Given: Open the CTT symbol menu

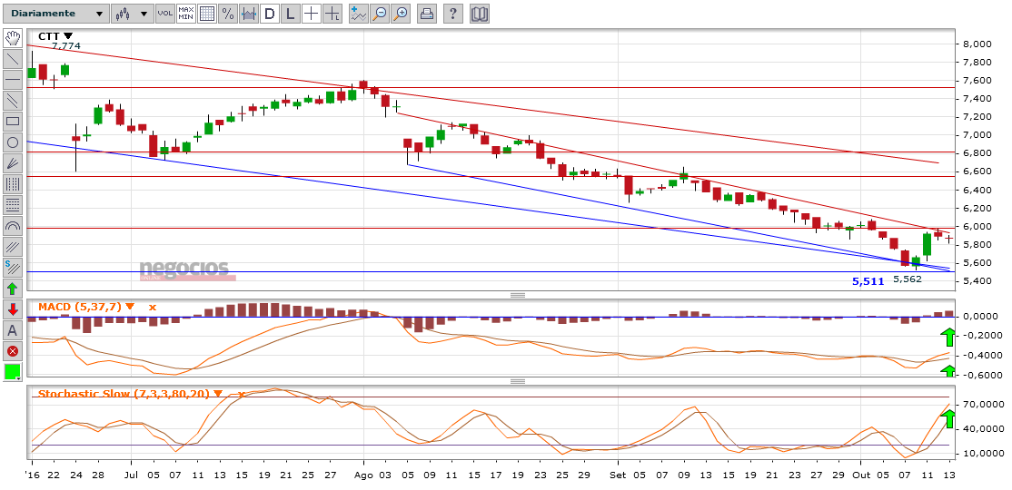Looking at the screenshot, I should [68, 36].
